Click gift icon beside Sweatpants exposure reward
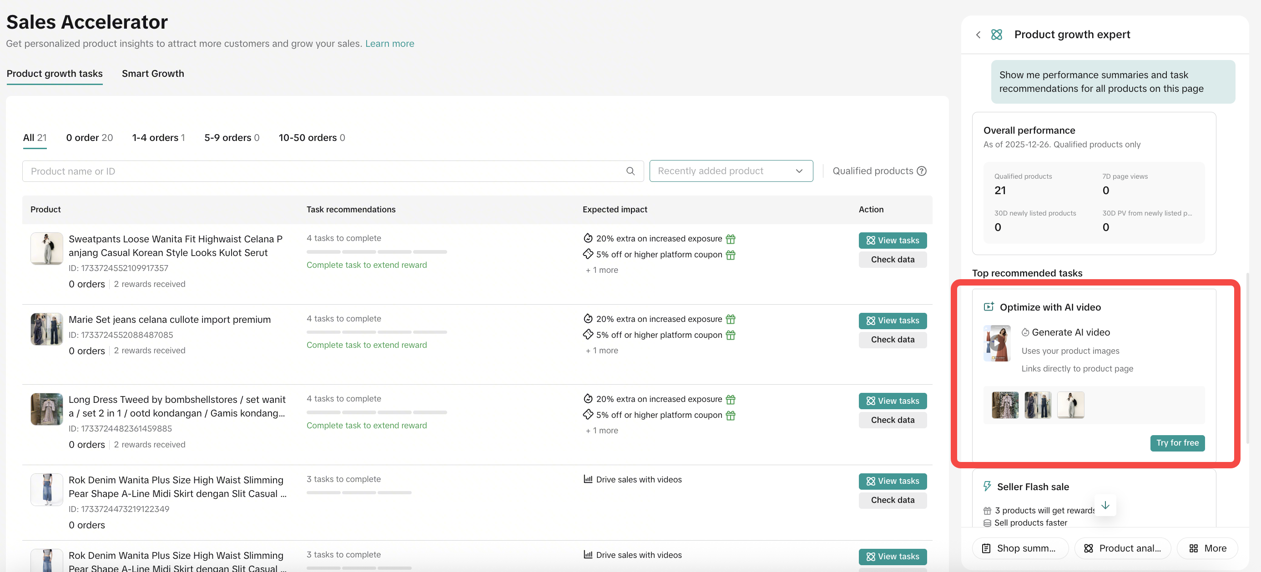This screenshot has width=1261, height=572. tap(731, 239)
